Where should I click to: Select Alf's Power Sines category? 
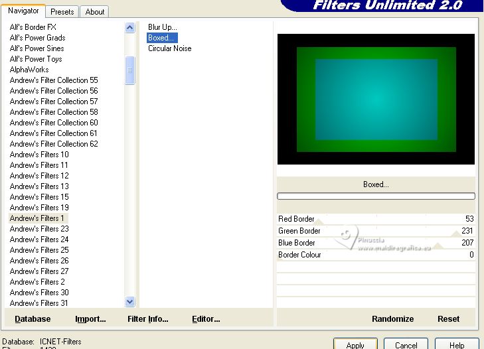[x=37, y=48]
